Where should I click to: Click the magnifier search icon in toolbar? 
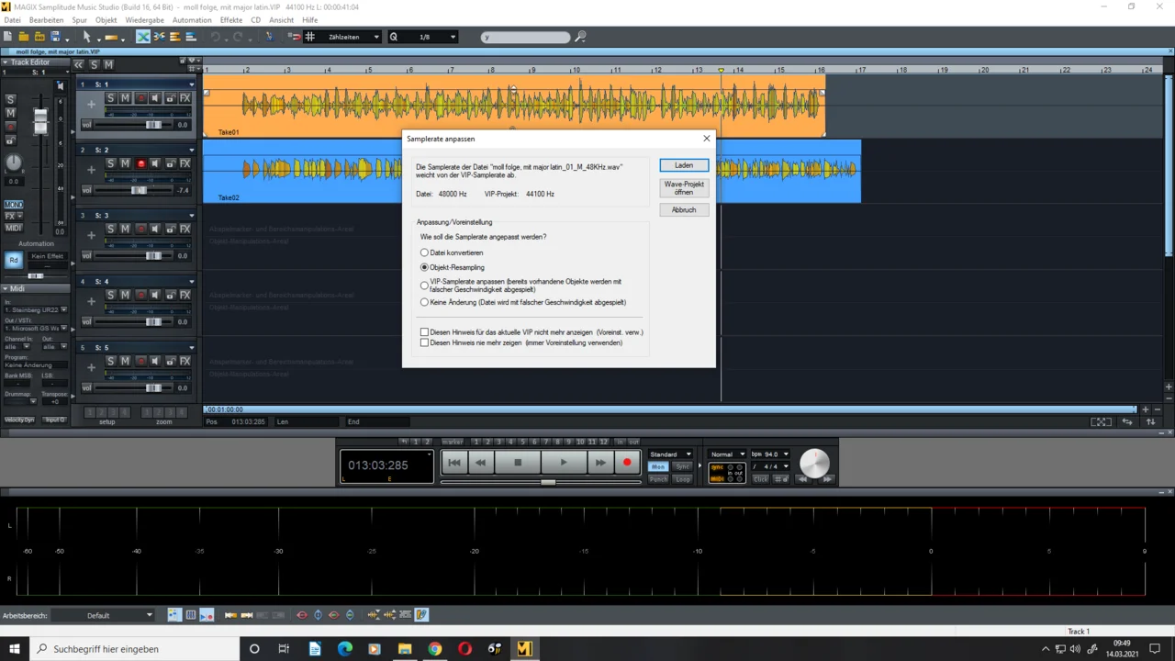pyautogui.click(x=580, y=37)
